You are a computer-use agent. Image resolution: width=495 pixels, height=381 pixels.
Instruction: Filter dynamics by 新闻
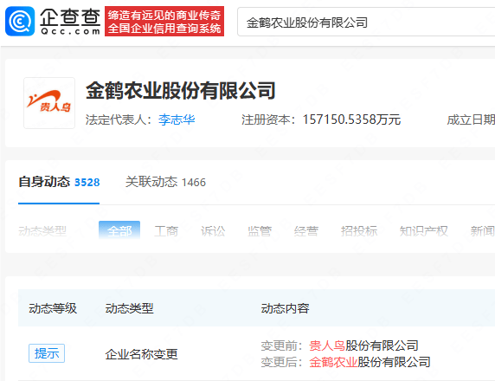tap(482, 231)
